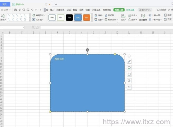Viewport: 173px width, 127px height.
Task: Click the Edit Shape (编辑形状) button
Action: point(39,15)
